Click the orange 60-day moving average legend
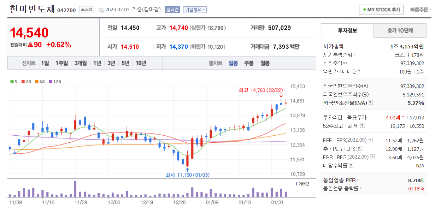The height and width of the screenshot is (213, 435). (x=40, y=82)
